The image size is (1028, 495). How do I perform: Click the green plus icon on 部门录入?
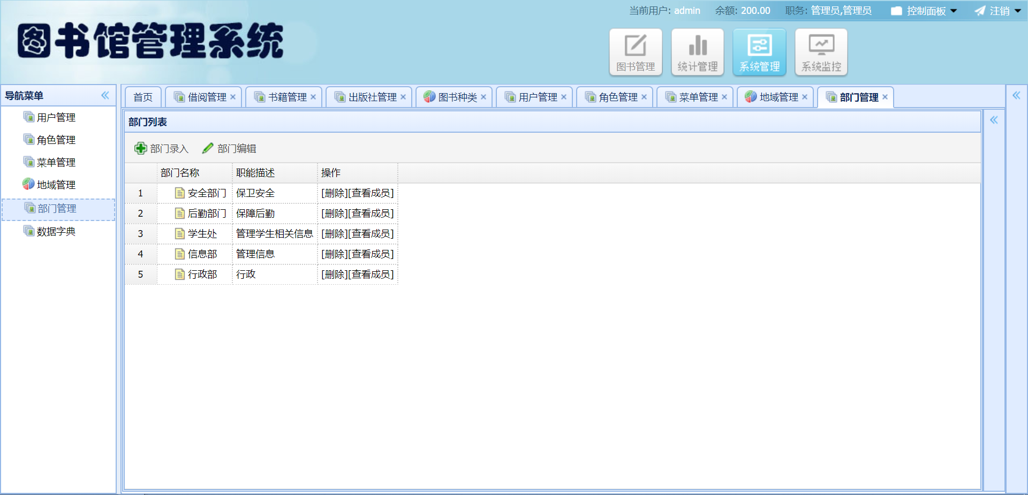140,148
